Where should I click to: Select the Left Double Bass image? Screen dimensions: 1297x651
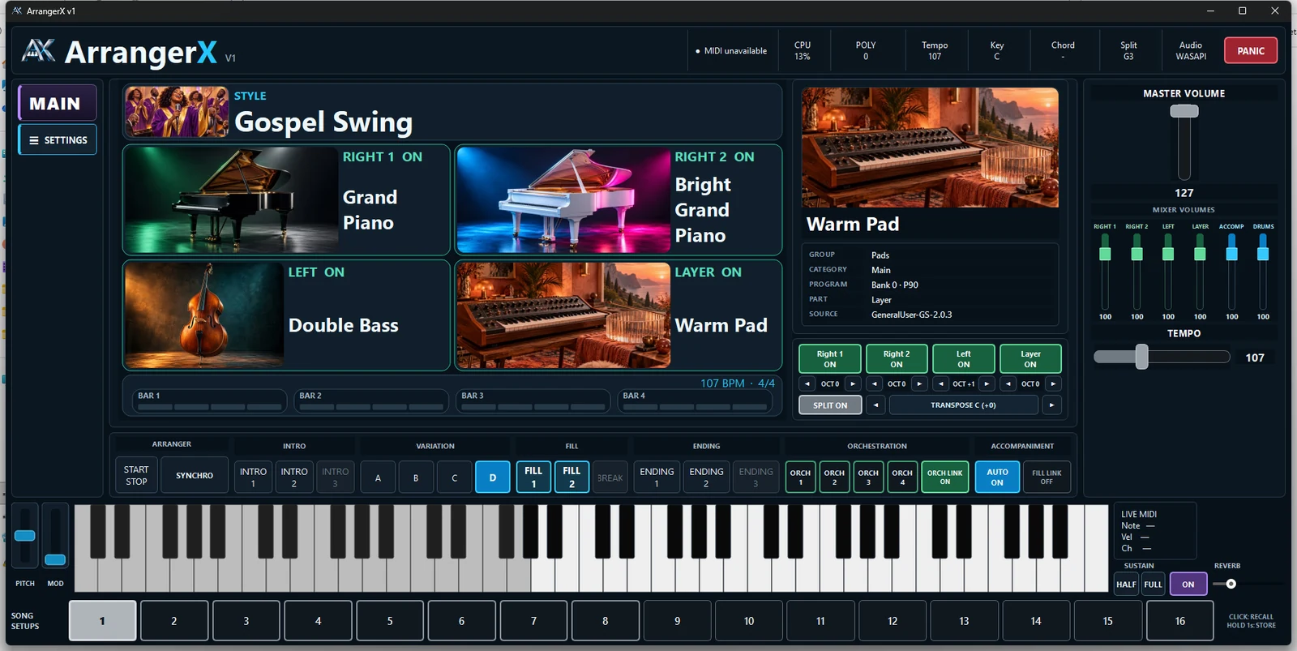[204, 315]
